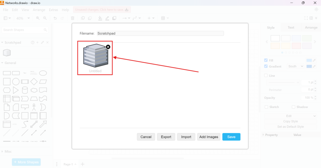Click the Add Images button
Image resolution: width=321 pixels, height=168 pixels.
coord(208,137)
